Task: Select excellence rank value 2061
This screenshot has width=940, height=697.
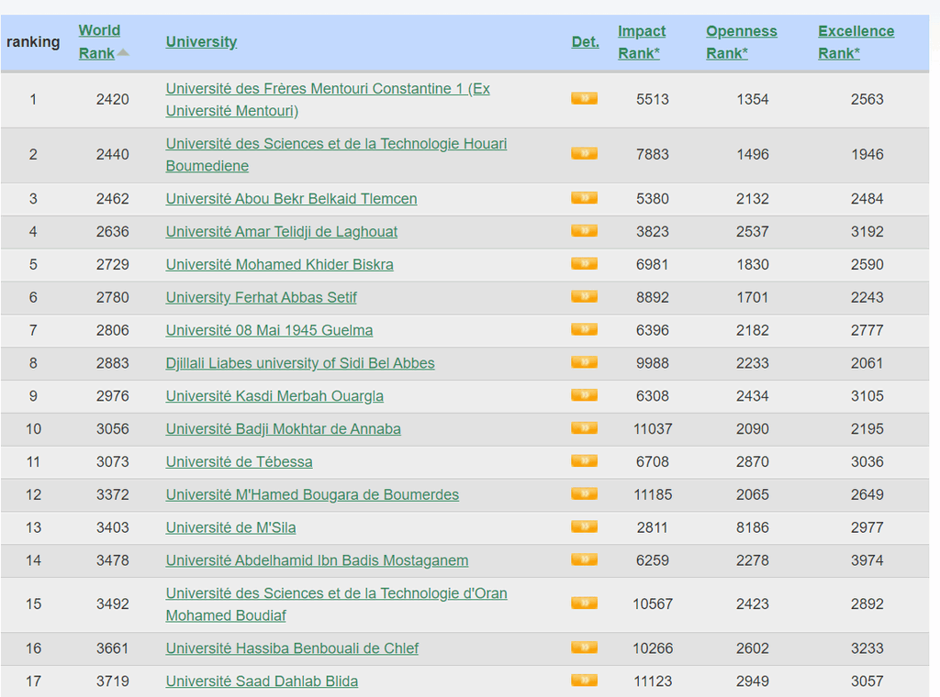Action: (867, 363)
